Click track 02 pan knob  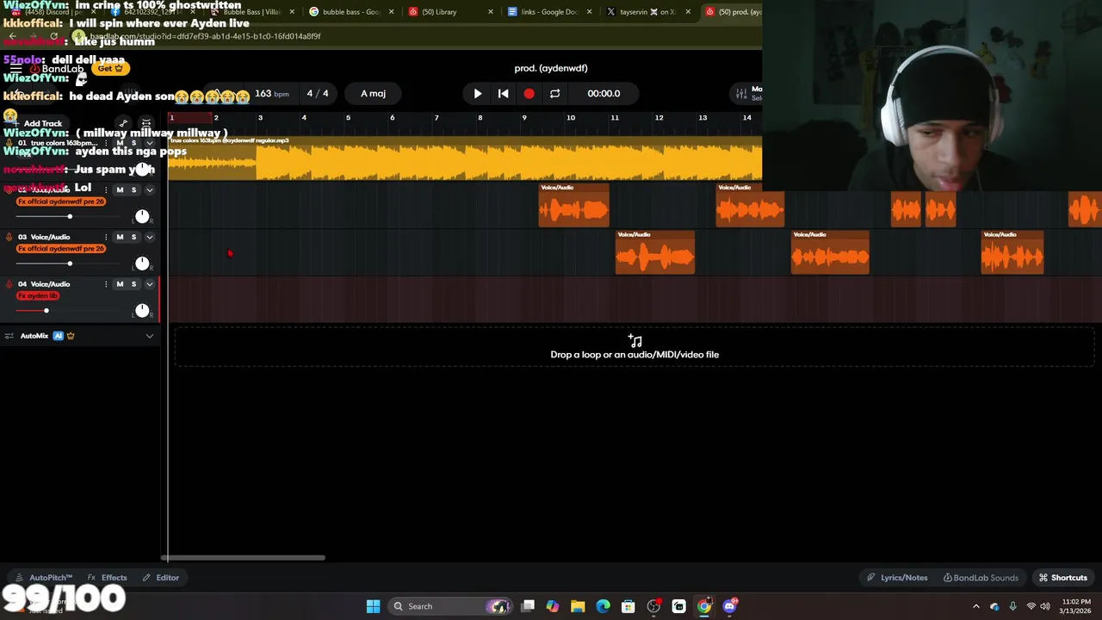(142, 216)
